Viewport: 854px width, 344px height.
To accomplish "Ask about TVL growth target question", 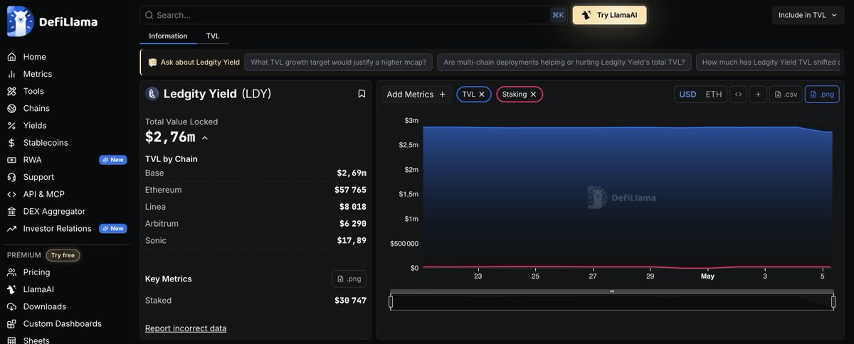I will pos(339,62).
